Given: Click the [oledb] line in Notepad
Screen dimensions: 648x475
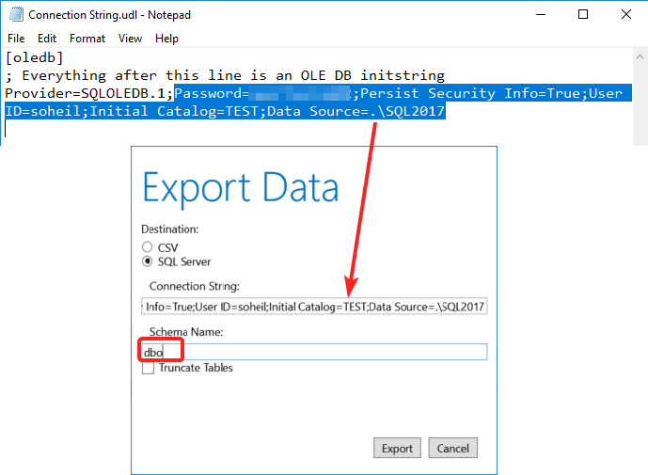Looking at the screenshot, I should [x=34, y=57].
